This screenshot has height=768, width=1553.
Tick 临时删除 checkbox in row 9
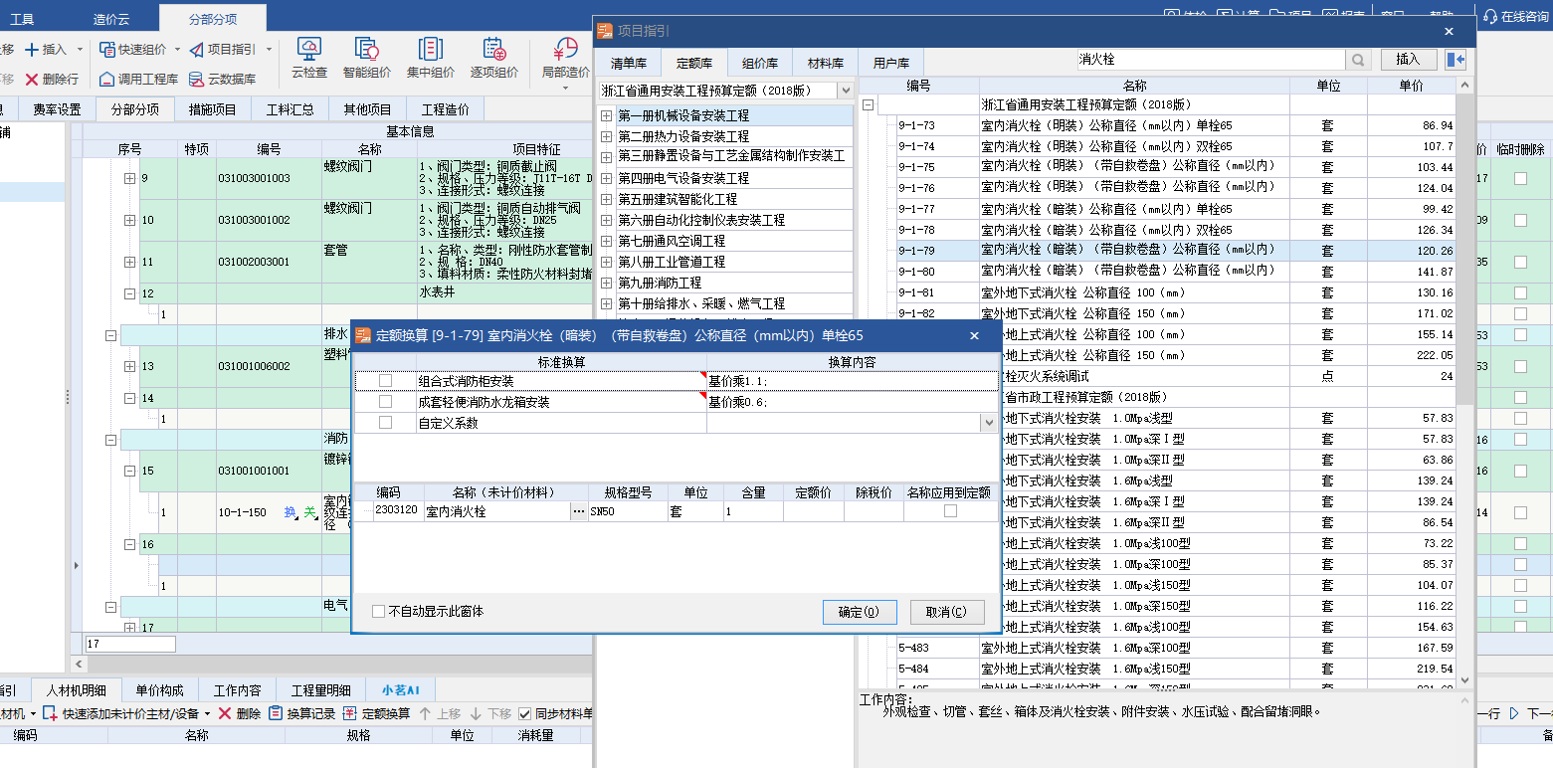coord(1520,179)
